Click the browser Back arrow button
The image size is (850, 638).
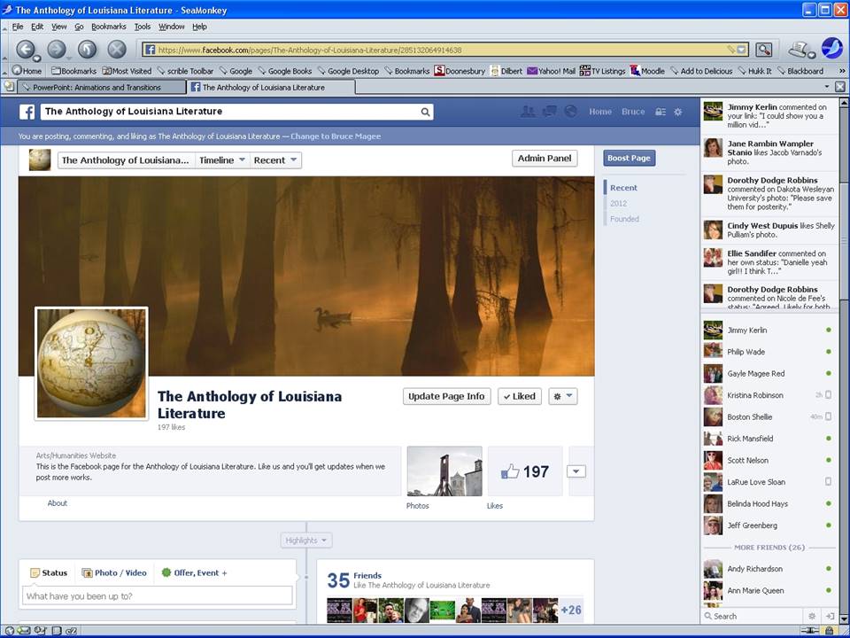27,50
